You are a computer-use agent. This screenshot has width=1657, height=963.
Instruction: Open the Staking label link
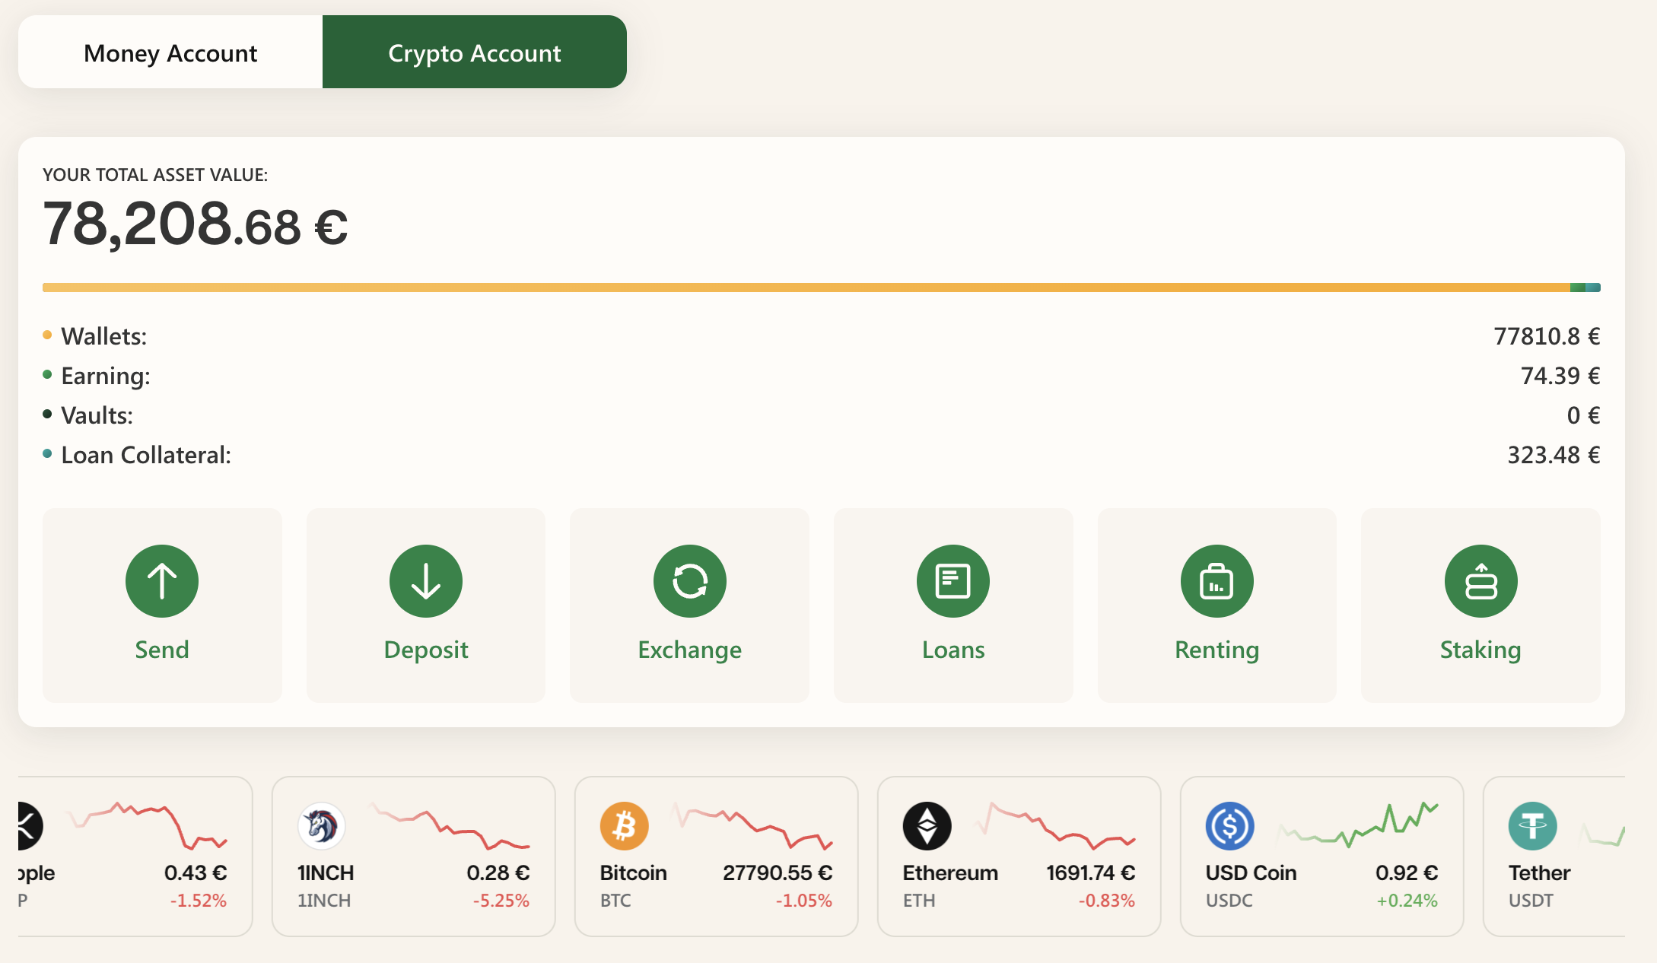point(1480,650)
